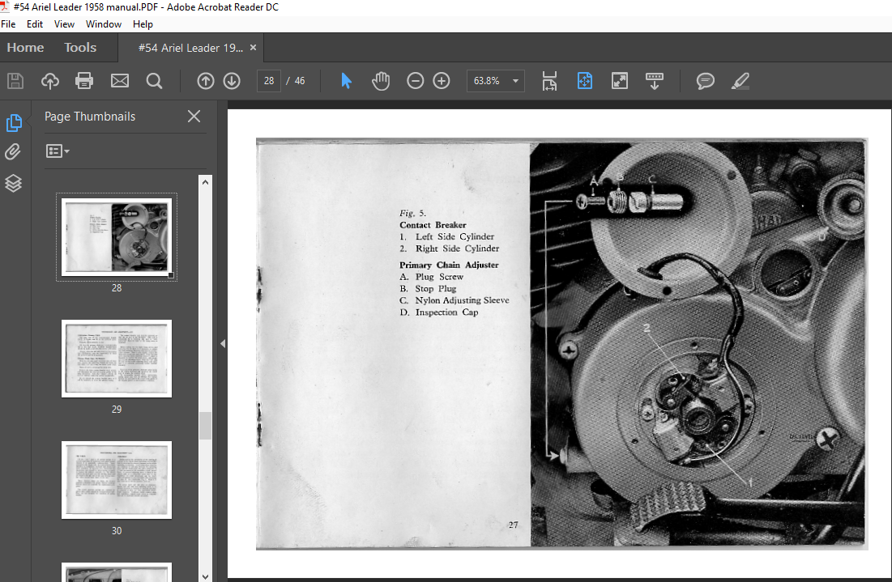Close the Page Thumbnails panel

[x=194, y=117]
